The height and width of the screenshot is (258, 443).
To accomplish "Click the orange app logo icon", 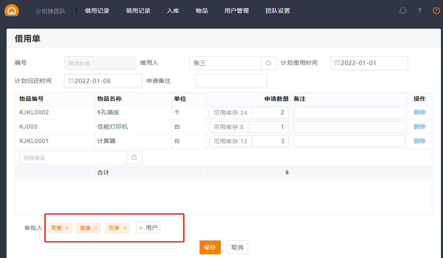I will (x=11, y=10).
